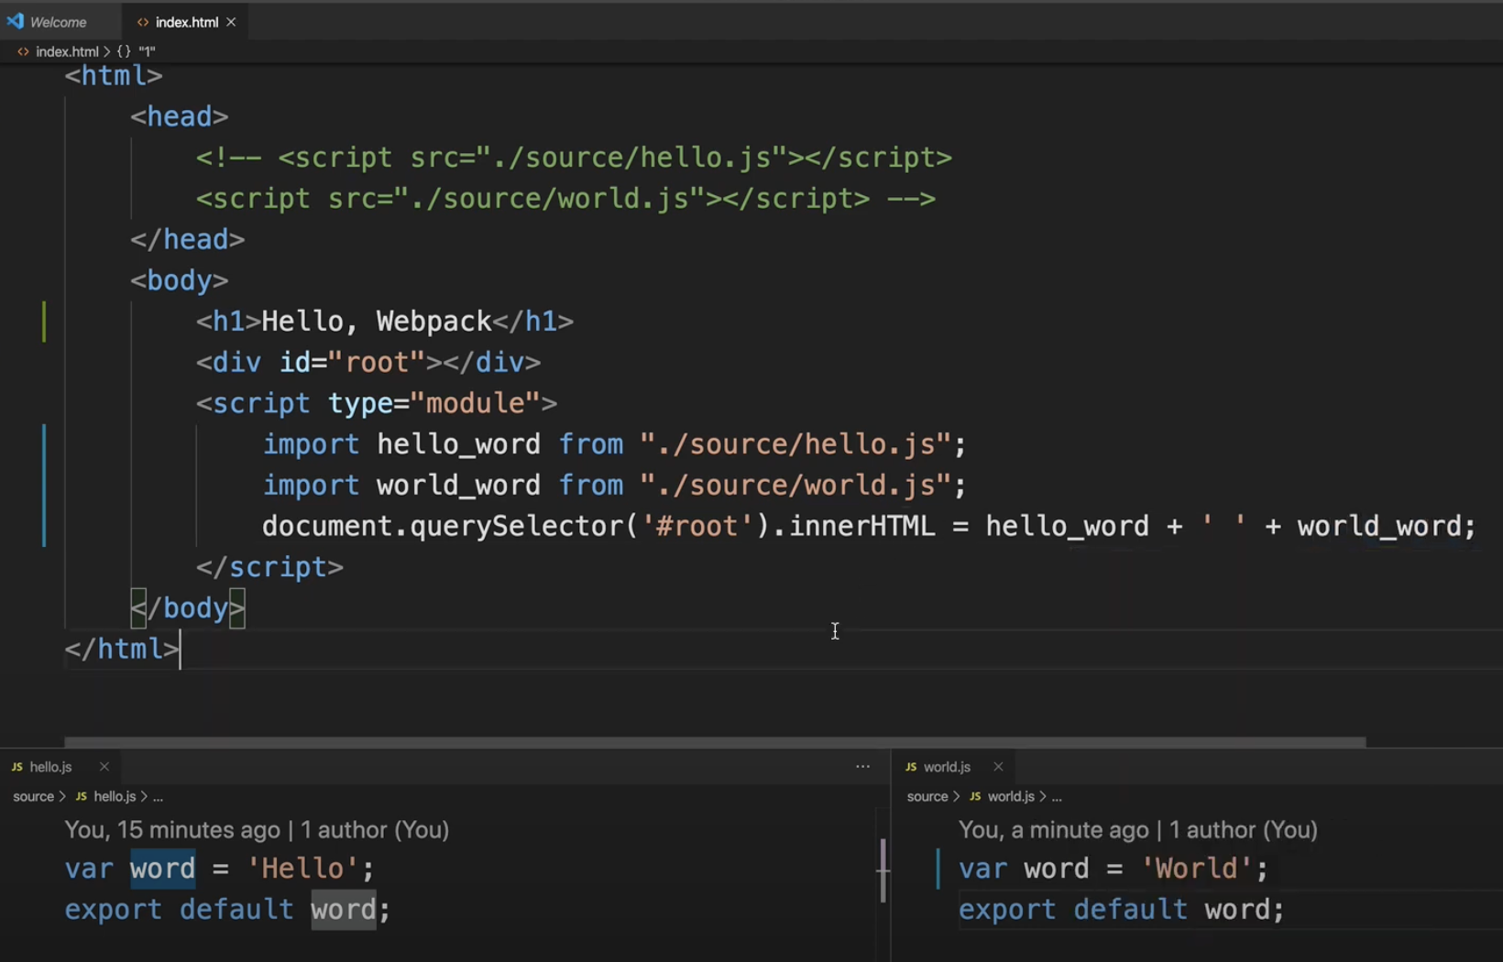Click the commented hello.js script line
Screen dimensions: 1503x962
[x=574, y=158]
